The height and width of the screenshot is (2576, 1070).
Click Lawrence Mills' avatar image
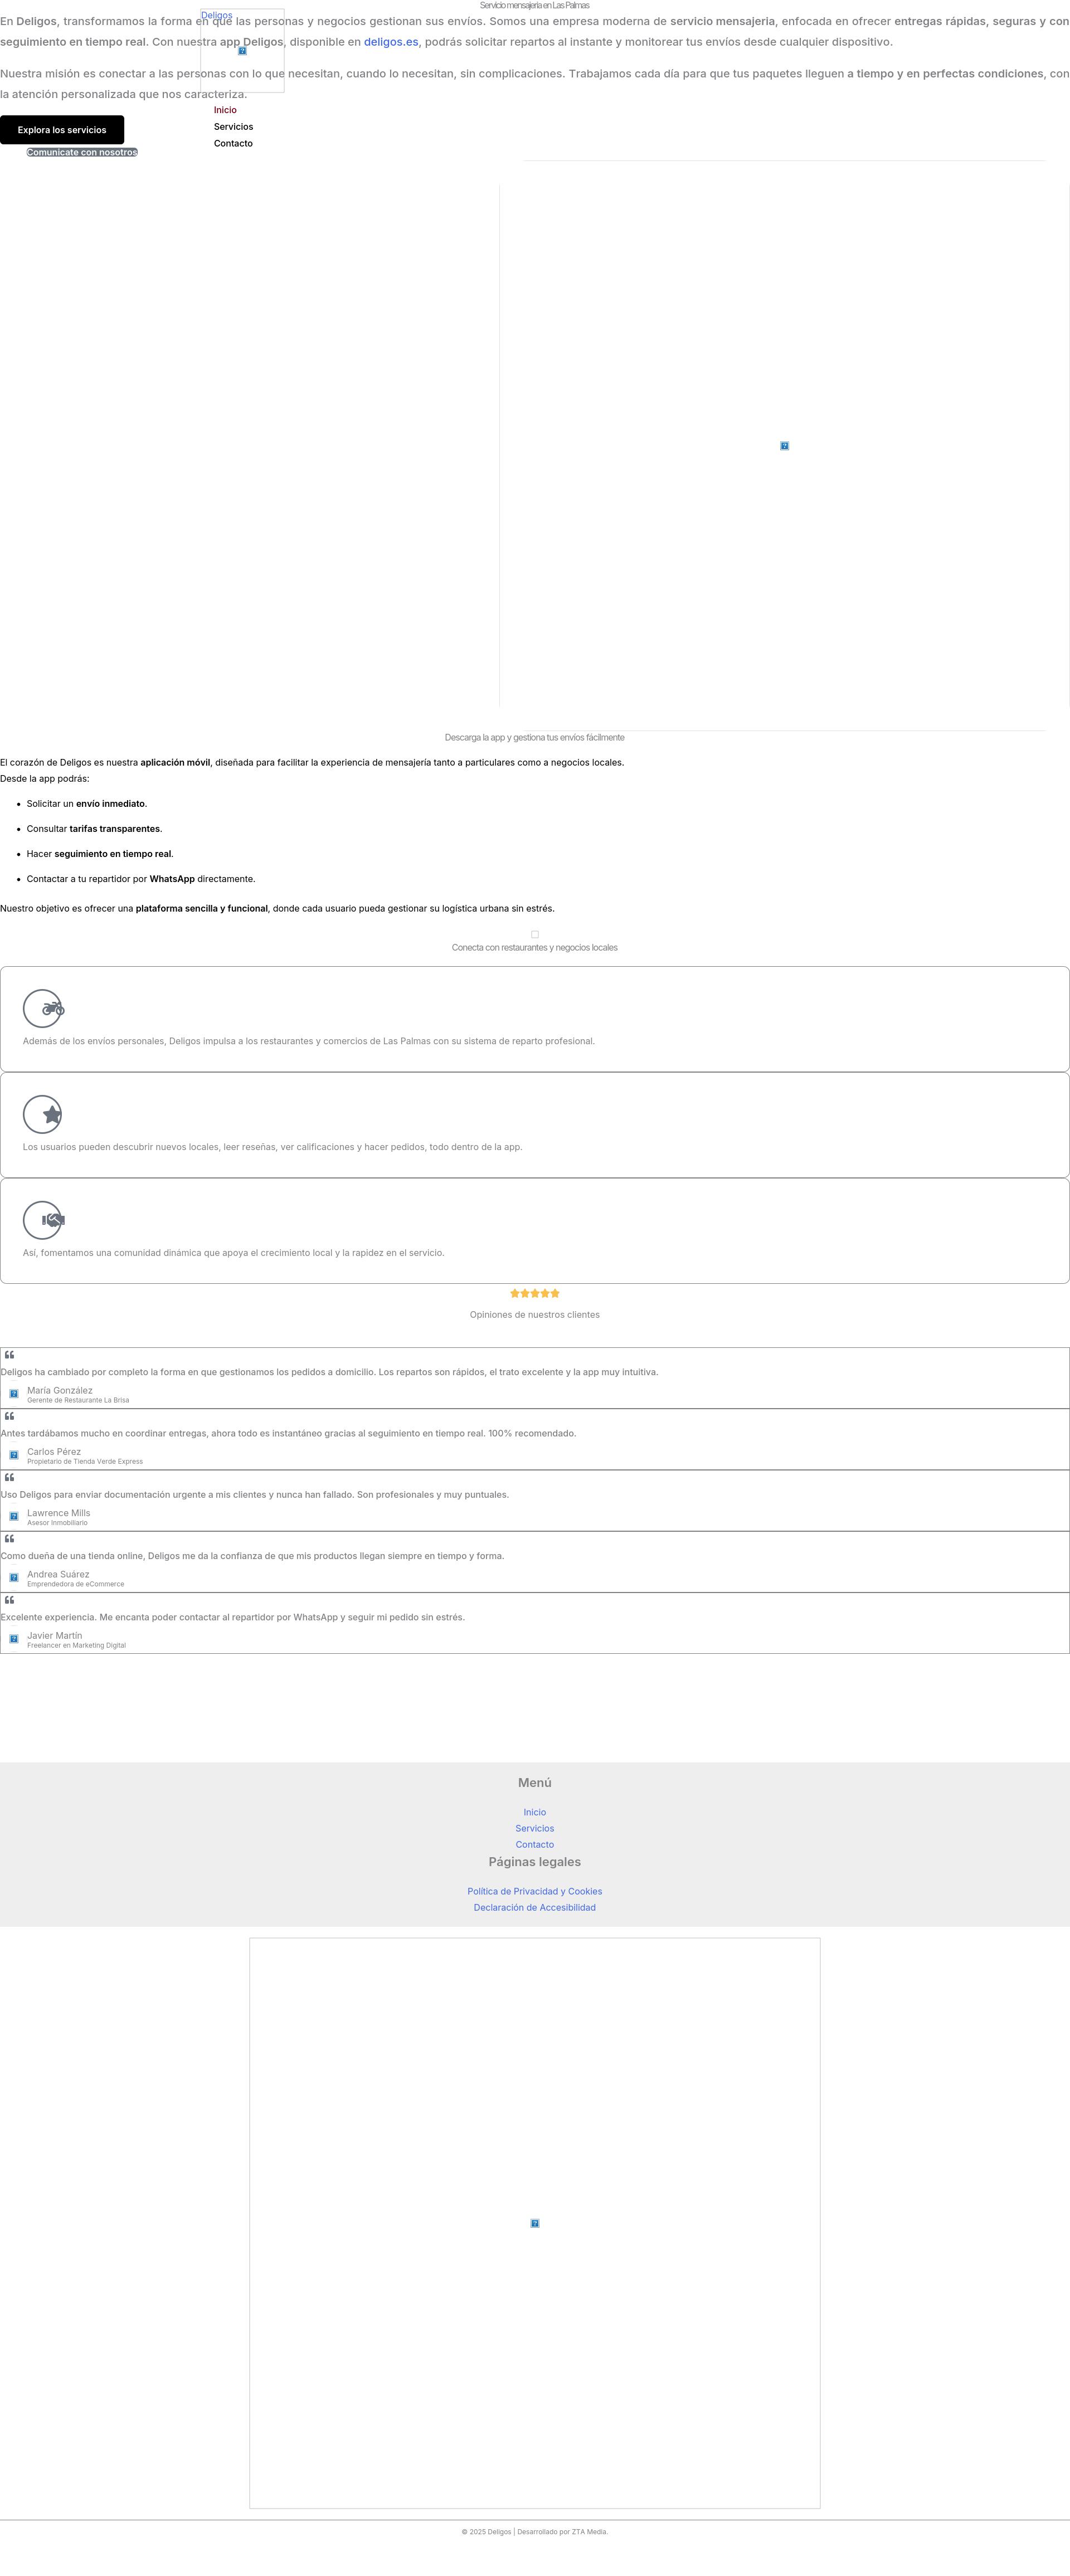[14, 1517]
